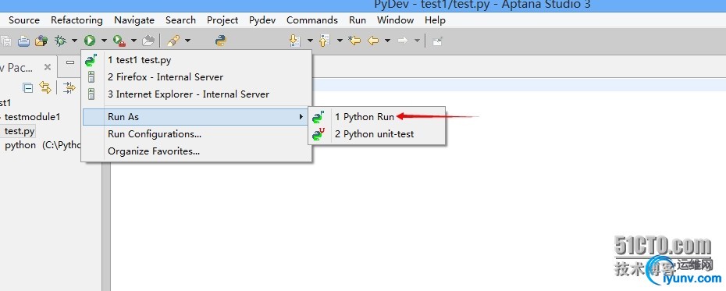
Task: Click the green Run toolbar button
Action: click(90, 41)
